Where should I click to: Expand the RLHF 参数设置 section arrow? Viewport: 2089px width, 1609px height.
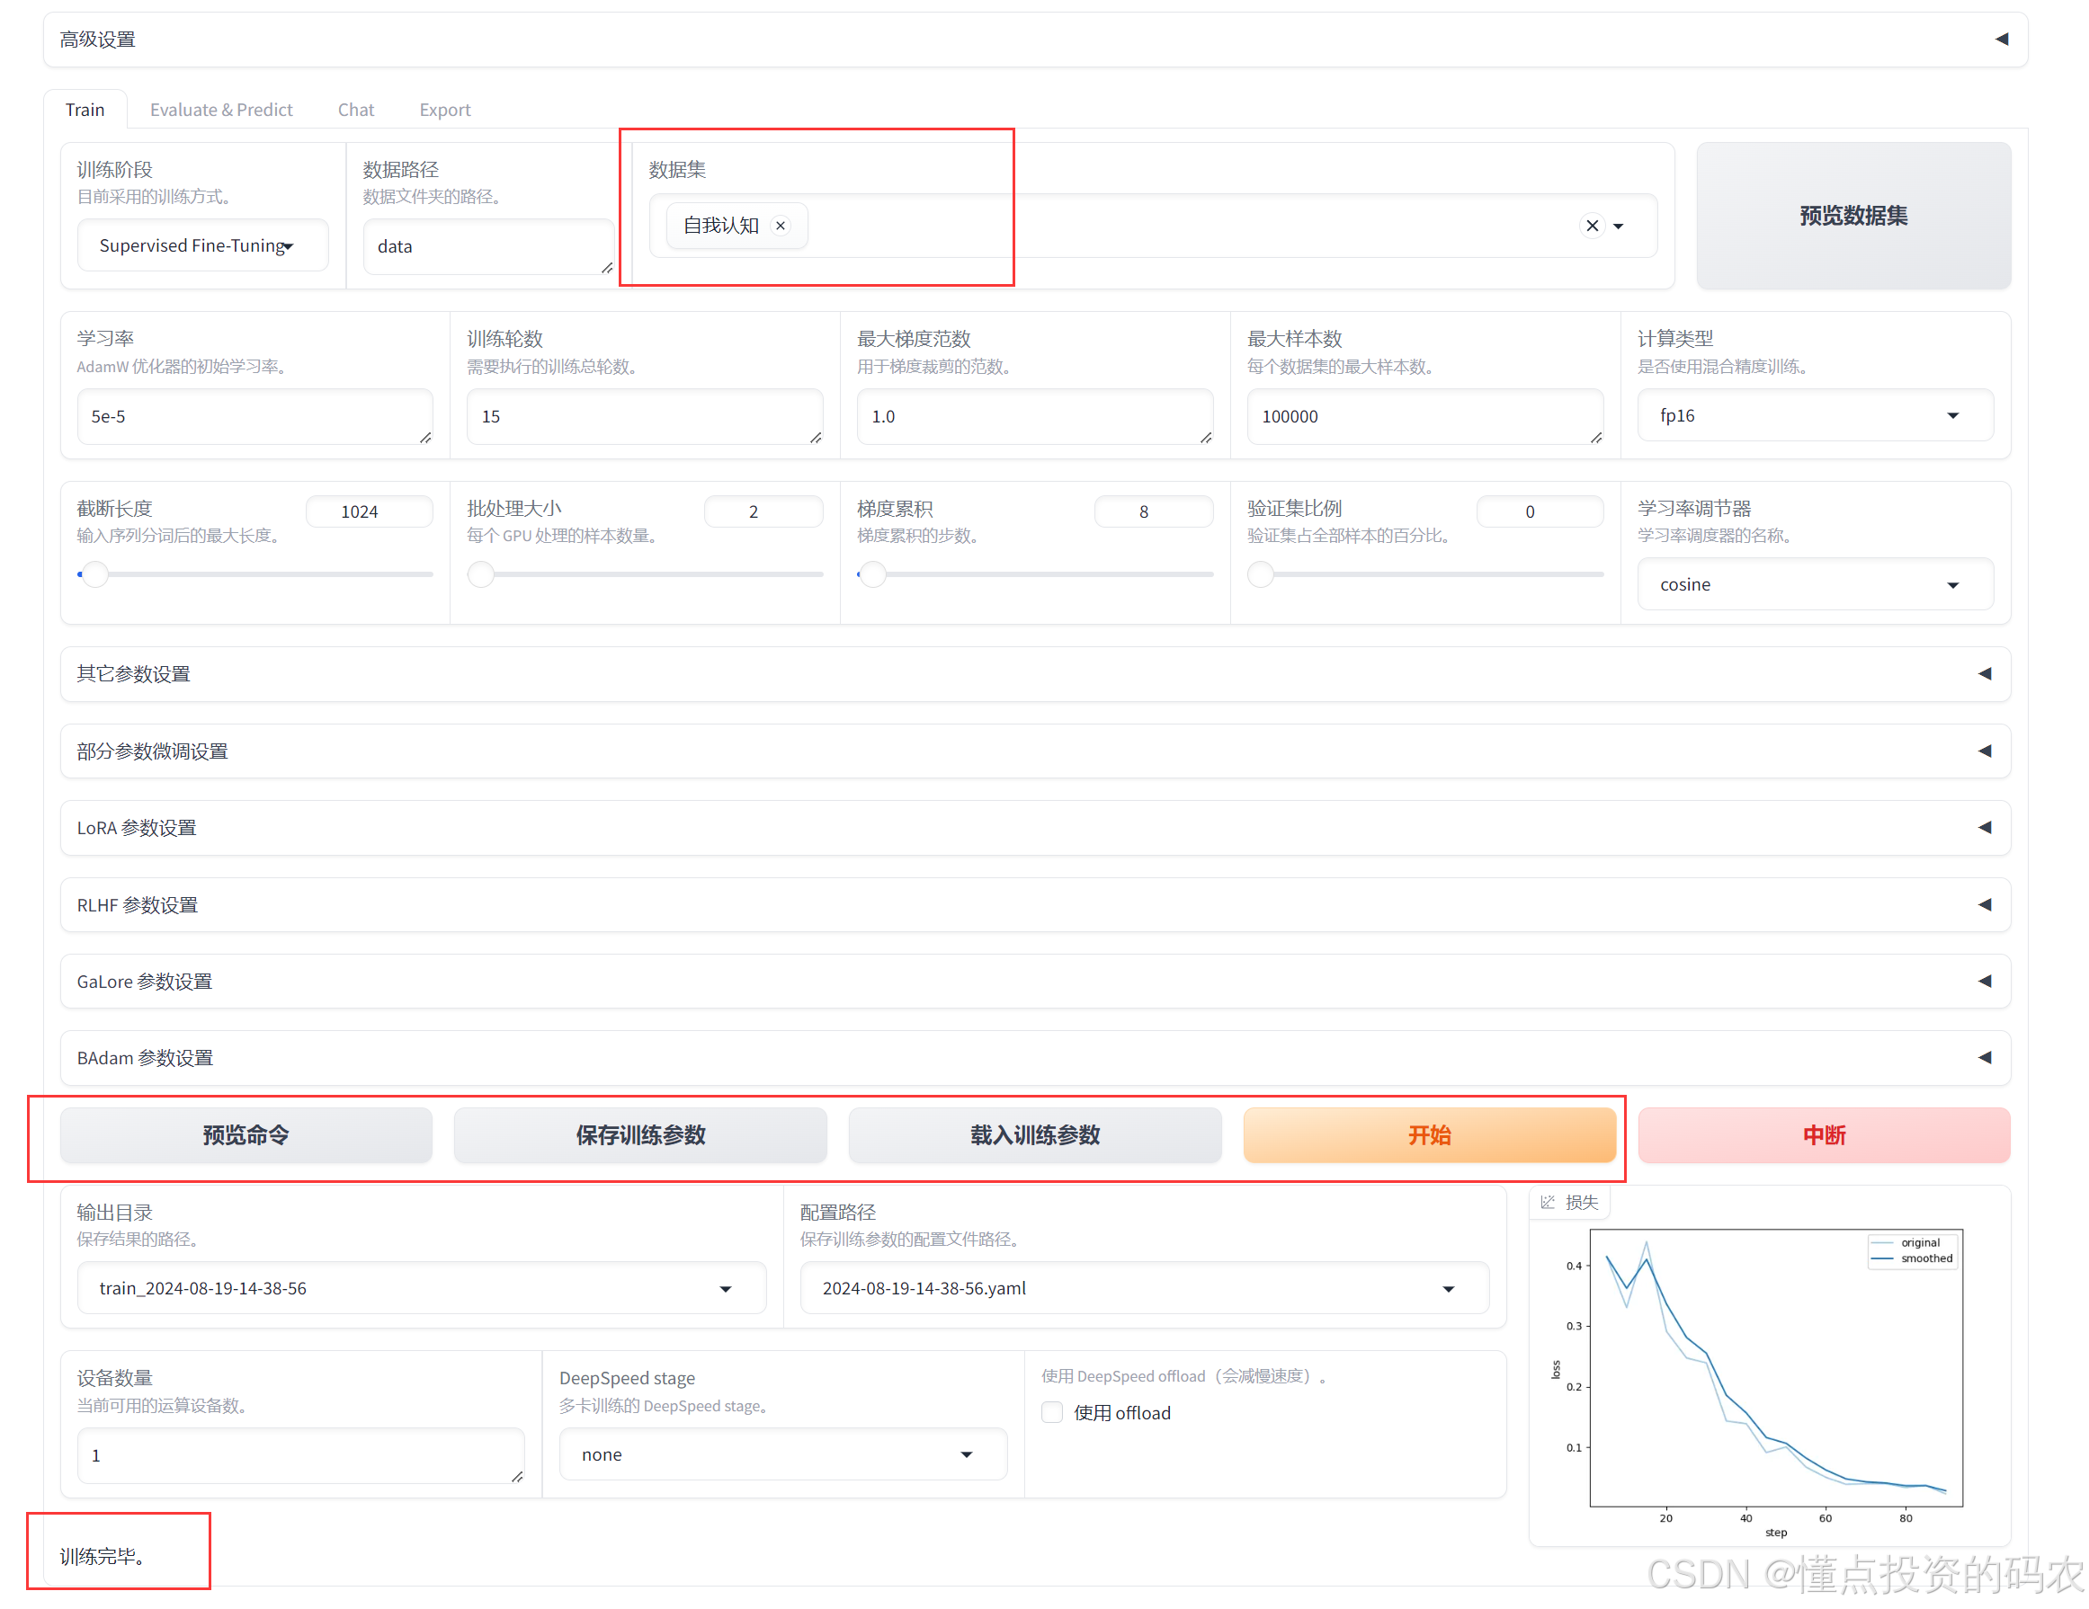pyautogui.click(x=1985, y=904)
